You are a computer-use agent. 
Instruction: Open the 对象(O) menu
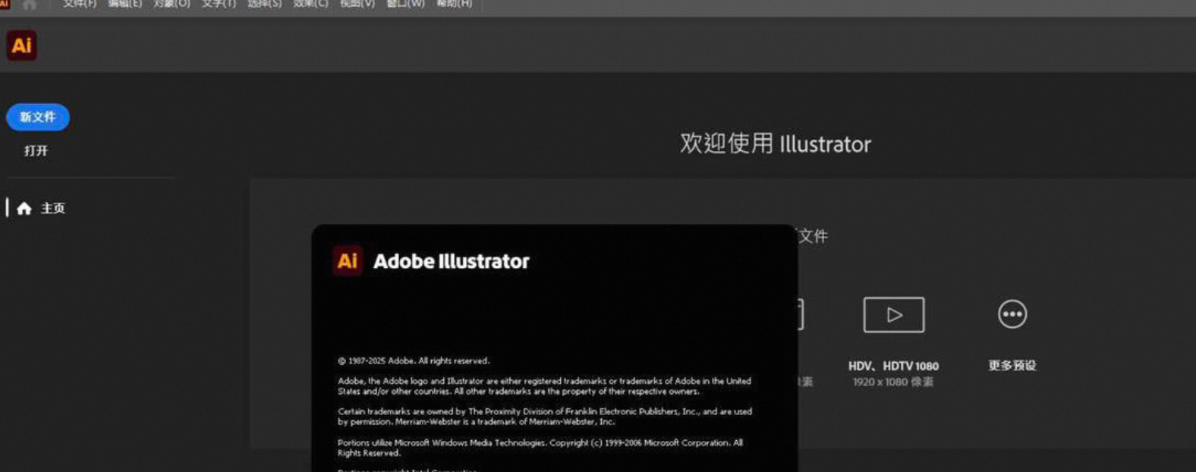click(x=172, y=4)
